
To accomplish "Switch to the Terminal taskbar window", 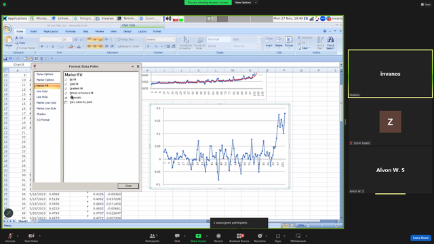I will pyautogui.click(x=127, y=18).
